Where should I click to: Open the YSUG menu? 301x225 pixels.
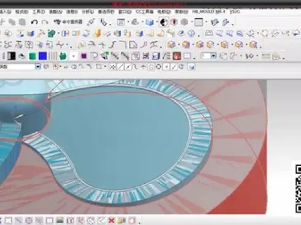[235, 12]
